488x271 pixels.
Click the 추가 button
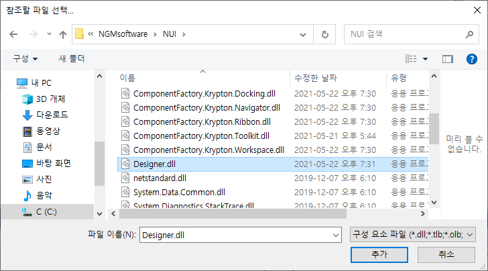379,255
